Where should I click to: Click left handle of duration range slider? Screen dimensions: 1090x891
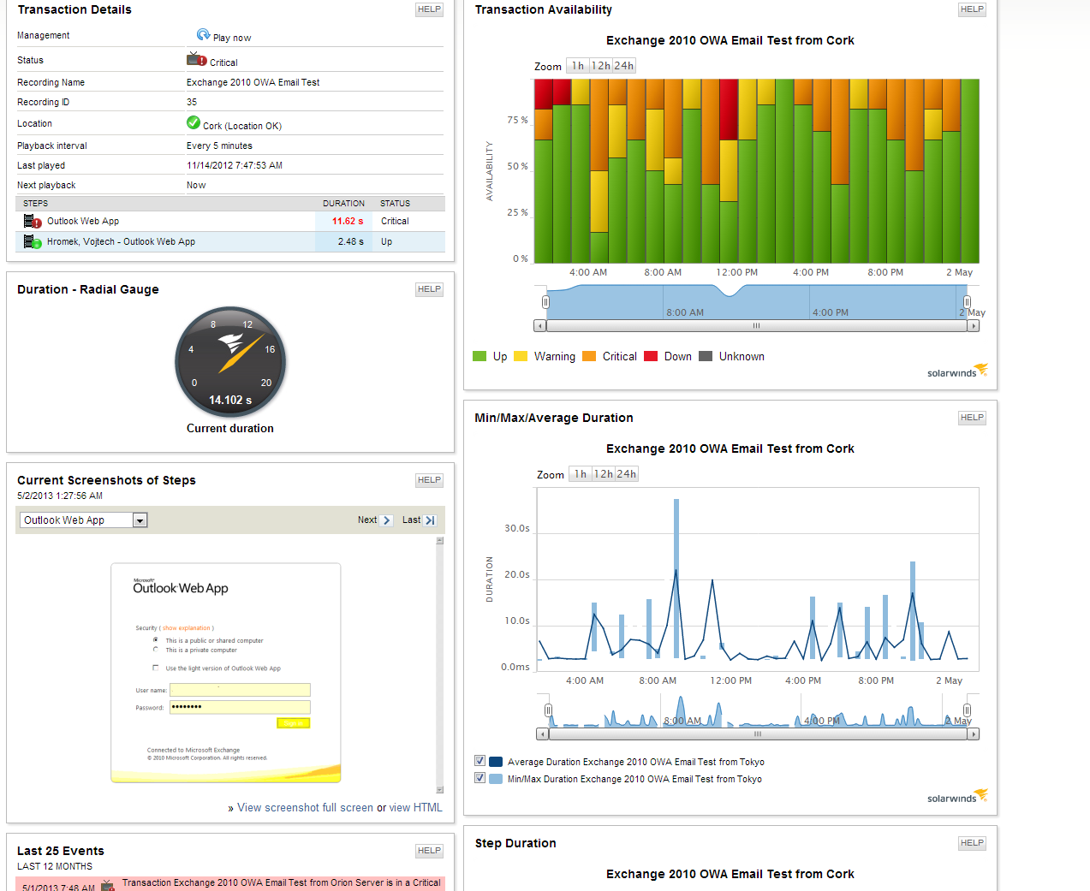(548, 710)
